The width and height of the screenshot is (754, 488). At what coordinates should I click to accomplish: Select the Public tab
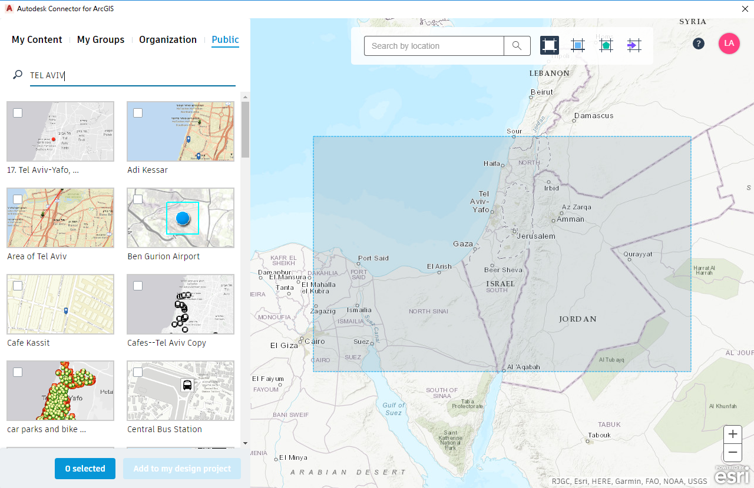pyautogui.click(x=226, y=40)
